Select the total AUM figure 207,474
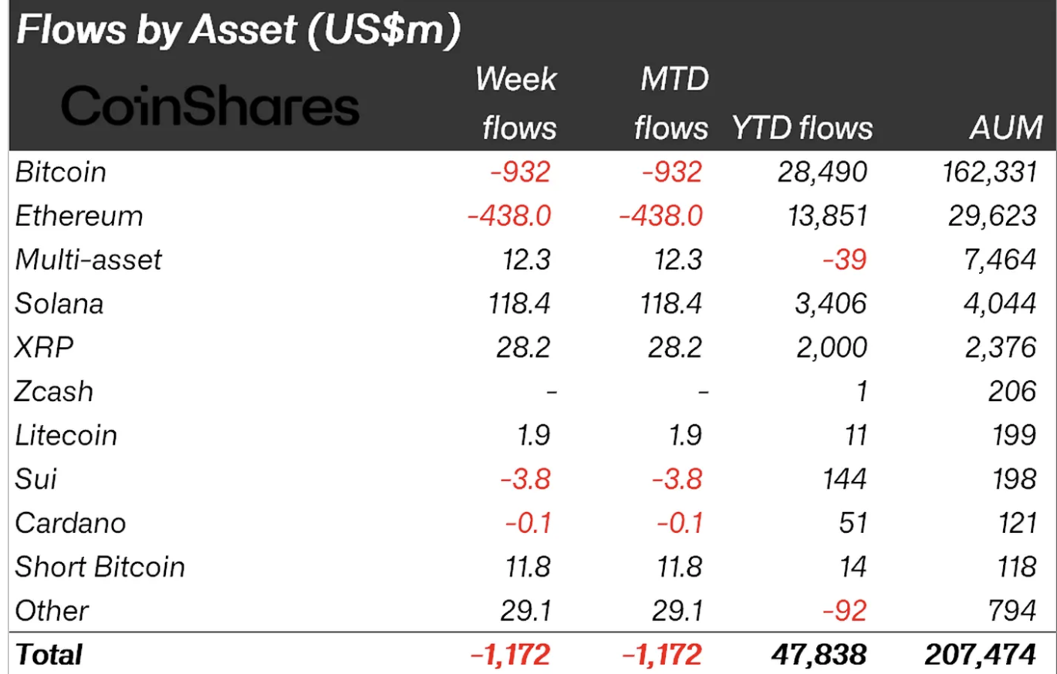 point(980,655)
